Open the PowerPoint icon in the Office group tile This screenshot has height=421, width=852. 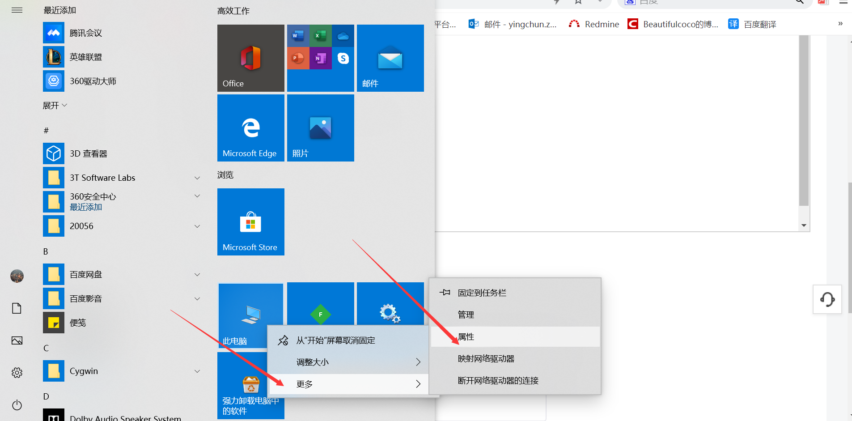coord(298,58)
